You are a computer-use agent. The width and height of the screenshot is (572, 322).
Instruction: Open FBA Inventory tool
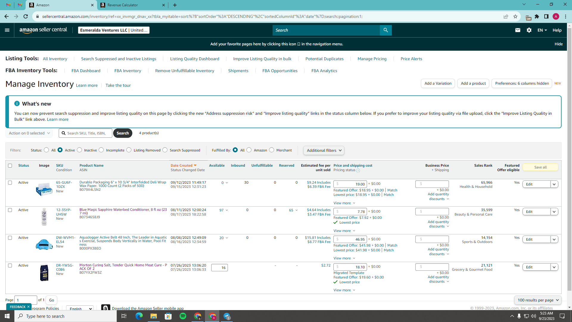tap(128, 71)
